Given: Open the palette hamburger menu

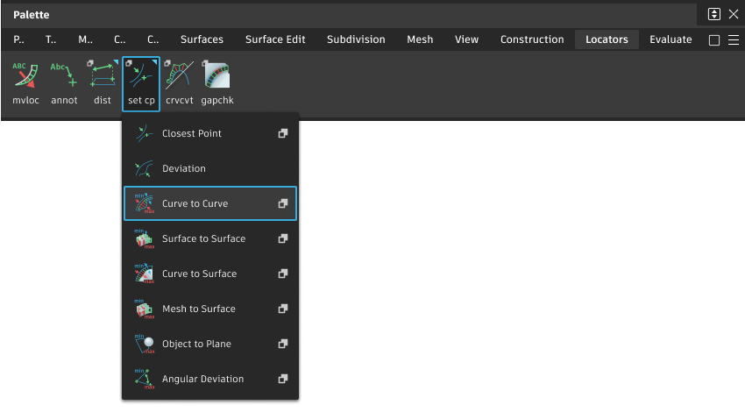Looking at the screenshot, I should [734, 40].
